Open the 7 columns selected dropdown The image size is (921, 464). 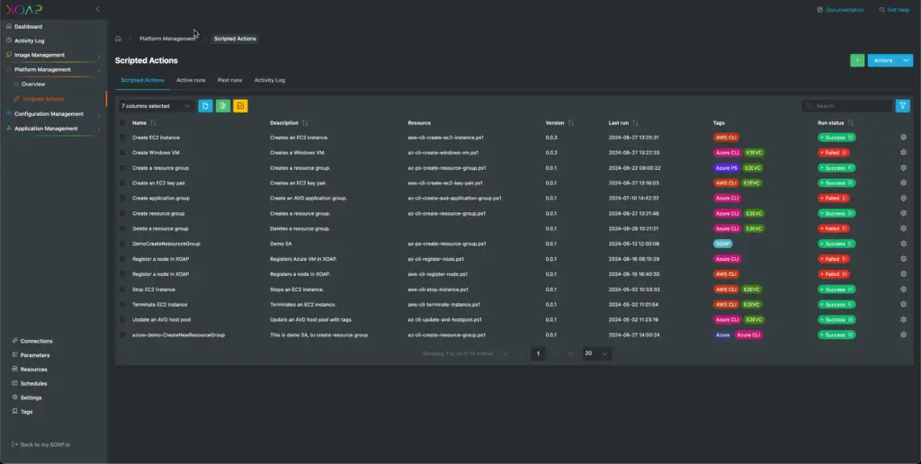pos(156,106)
